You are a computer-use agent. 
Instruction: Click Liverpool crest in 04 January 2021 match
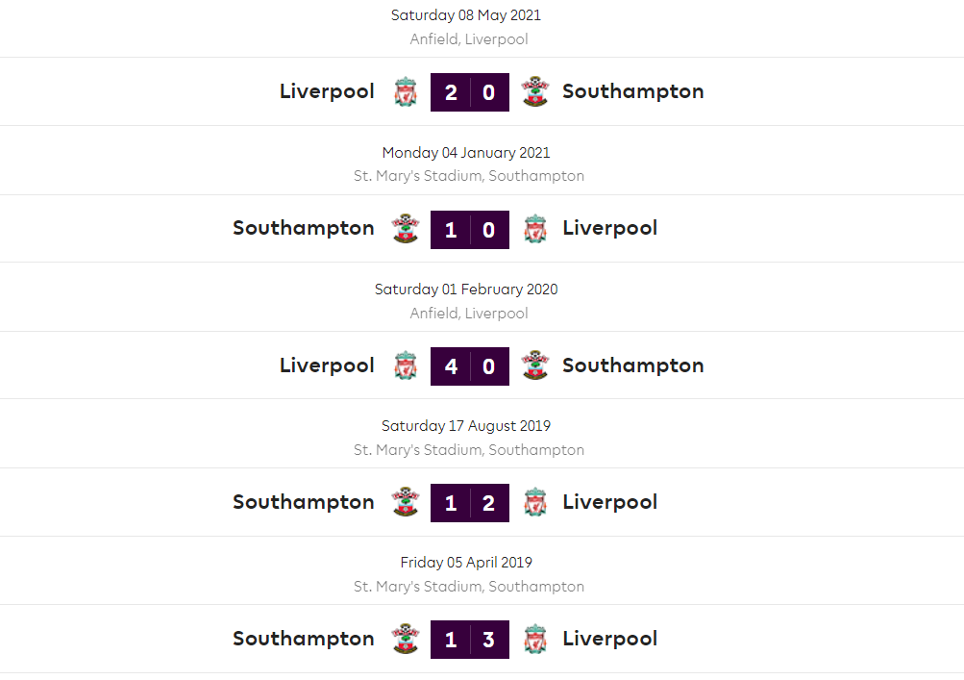point(534,229)
